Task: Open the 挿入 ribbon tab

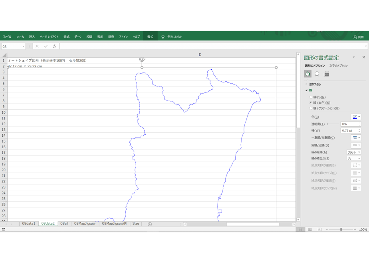Action: tap(32, 37)
